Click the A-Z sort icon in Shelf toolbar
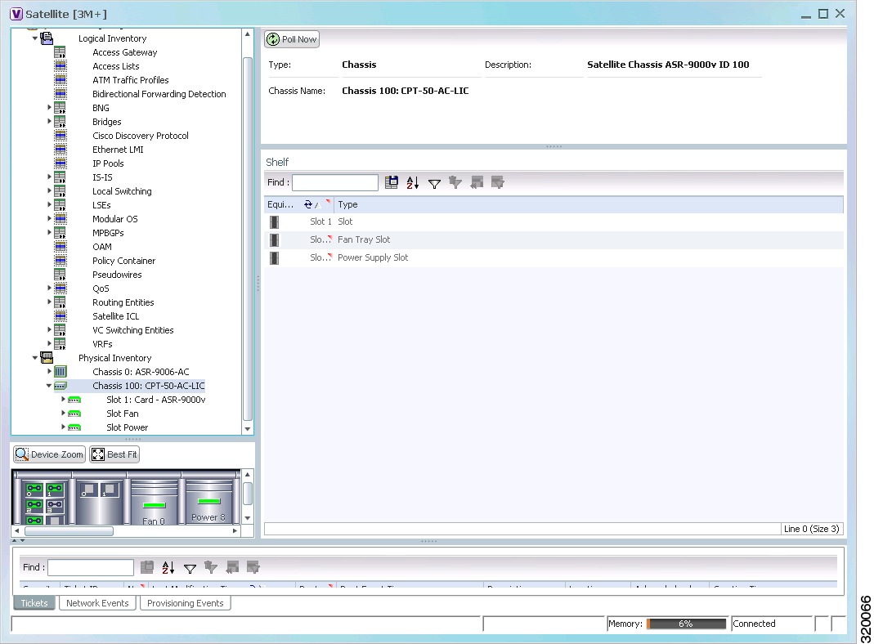 (413, 182)
